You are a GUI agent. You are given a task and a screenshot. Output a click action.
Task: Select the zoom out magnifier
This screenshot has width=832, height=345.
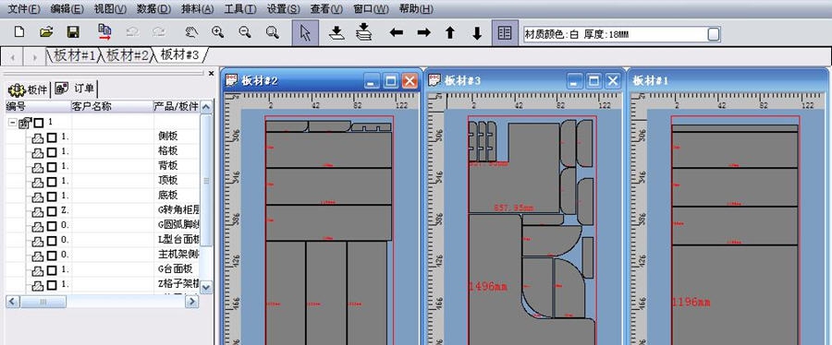tap(245, 32)
